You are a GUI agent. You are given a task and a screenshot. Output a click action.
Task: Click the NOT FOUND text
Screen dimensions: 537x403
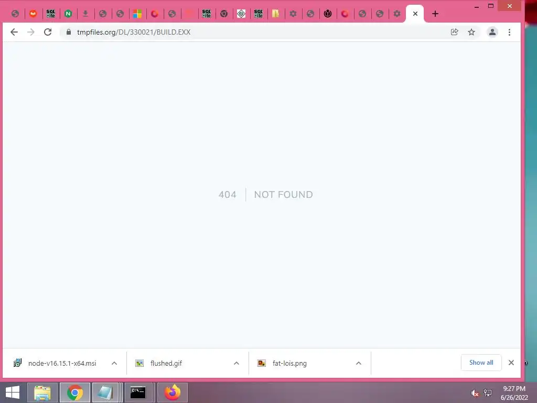(x=283, y=195)
